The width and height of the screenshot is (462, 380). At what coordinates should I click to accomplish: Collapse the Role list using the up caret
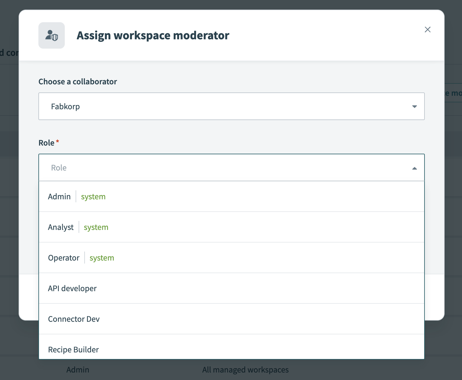[414, 168]
